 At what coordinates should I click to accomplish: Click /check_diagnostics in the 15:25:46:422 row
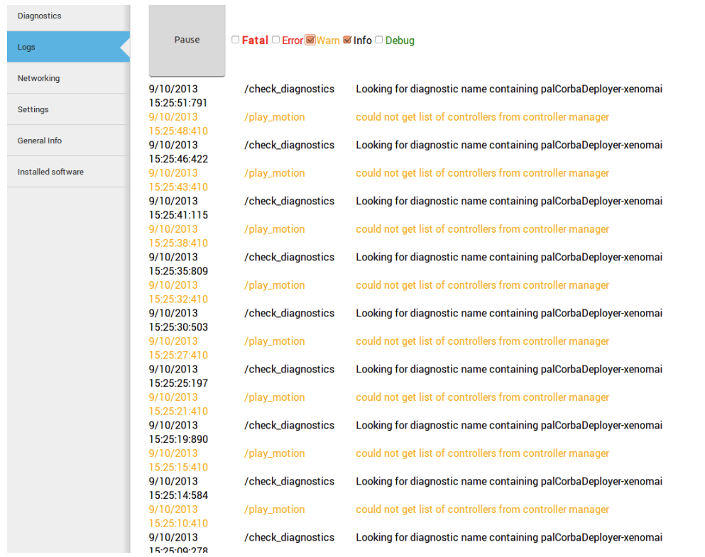[289, 145]
